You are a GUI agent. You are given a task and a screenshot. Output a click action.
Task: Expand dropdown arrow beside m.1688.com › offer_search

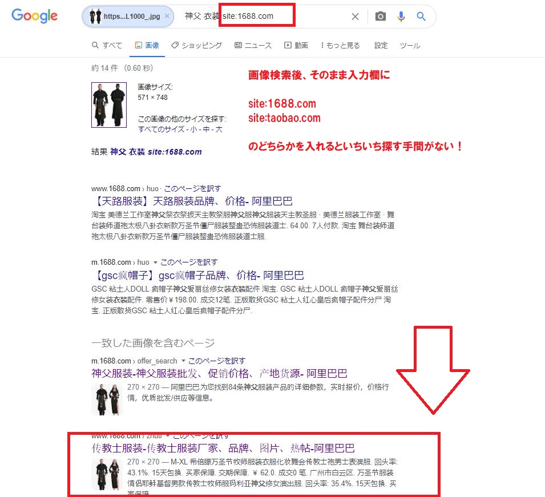click(183, 361)
